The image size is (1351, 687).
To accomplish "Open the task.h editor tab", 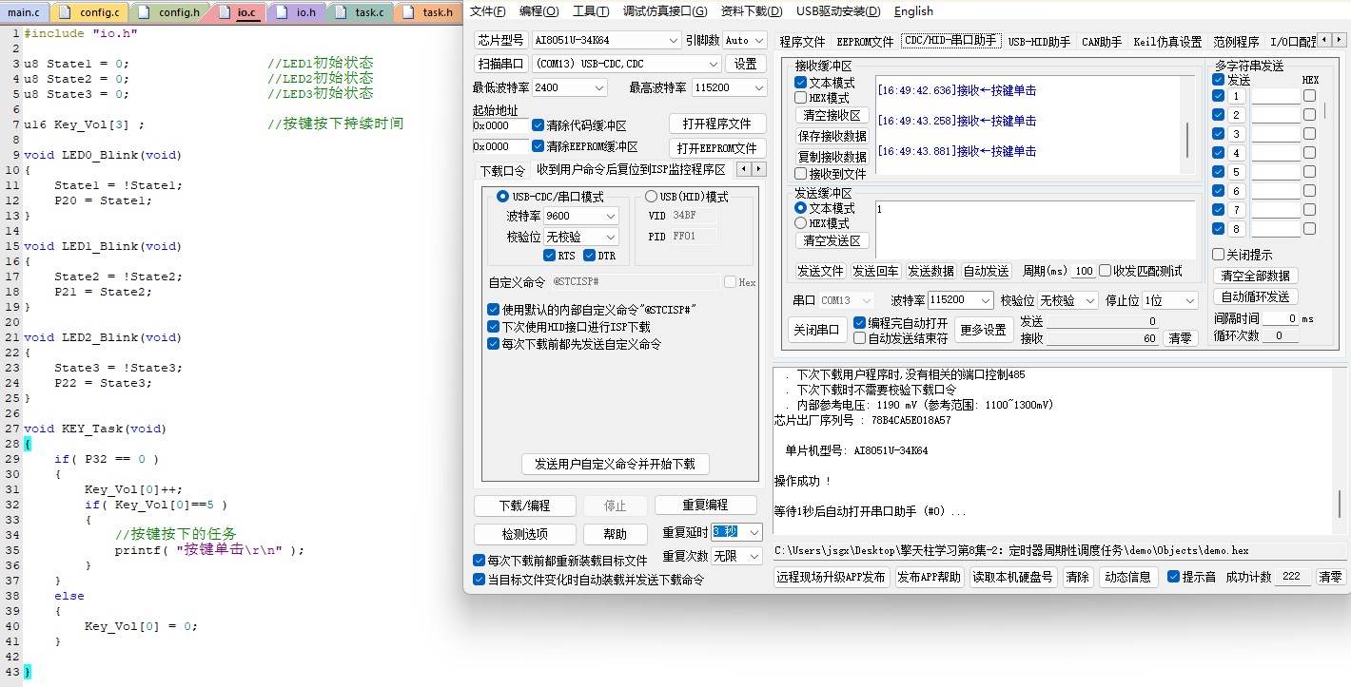I will click(427, 12).
